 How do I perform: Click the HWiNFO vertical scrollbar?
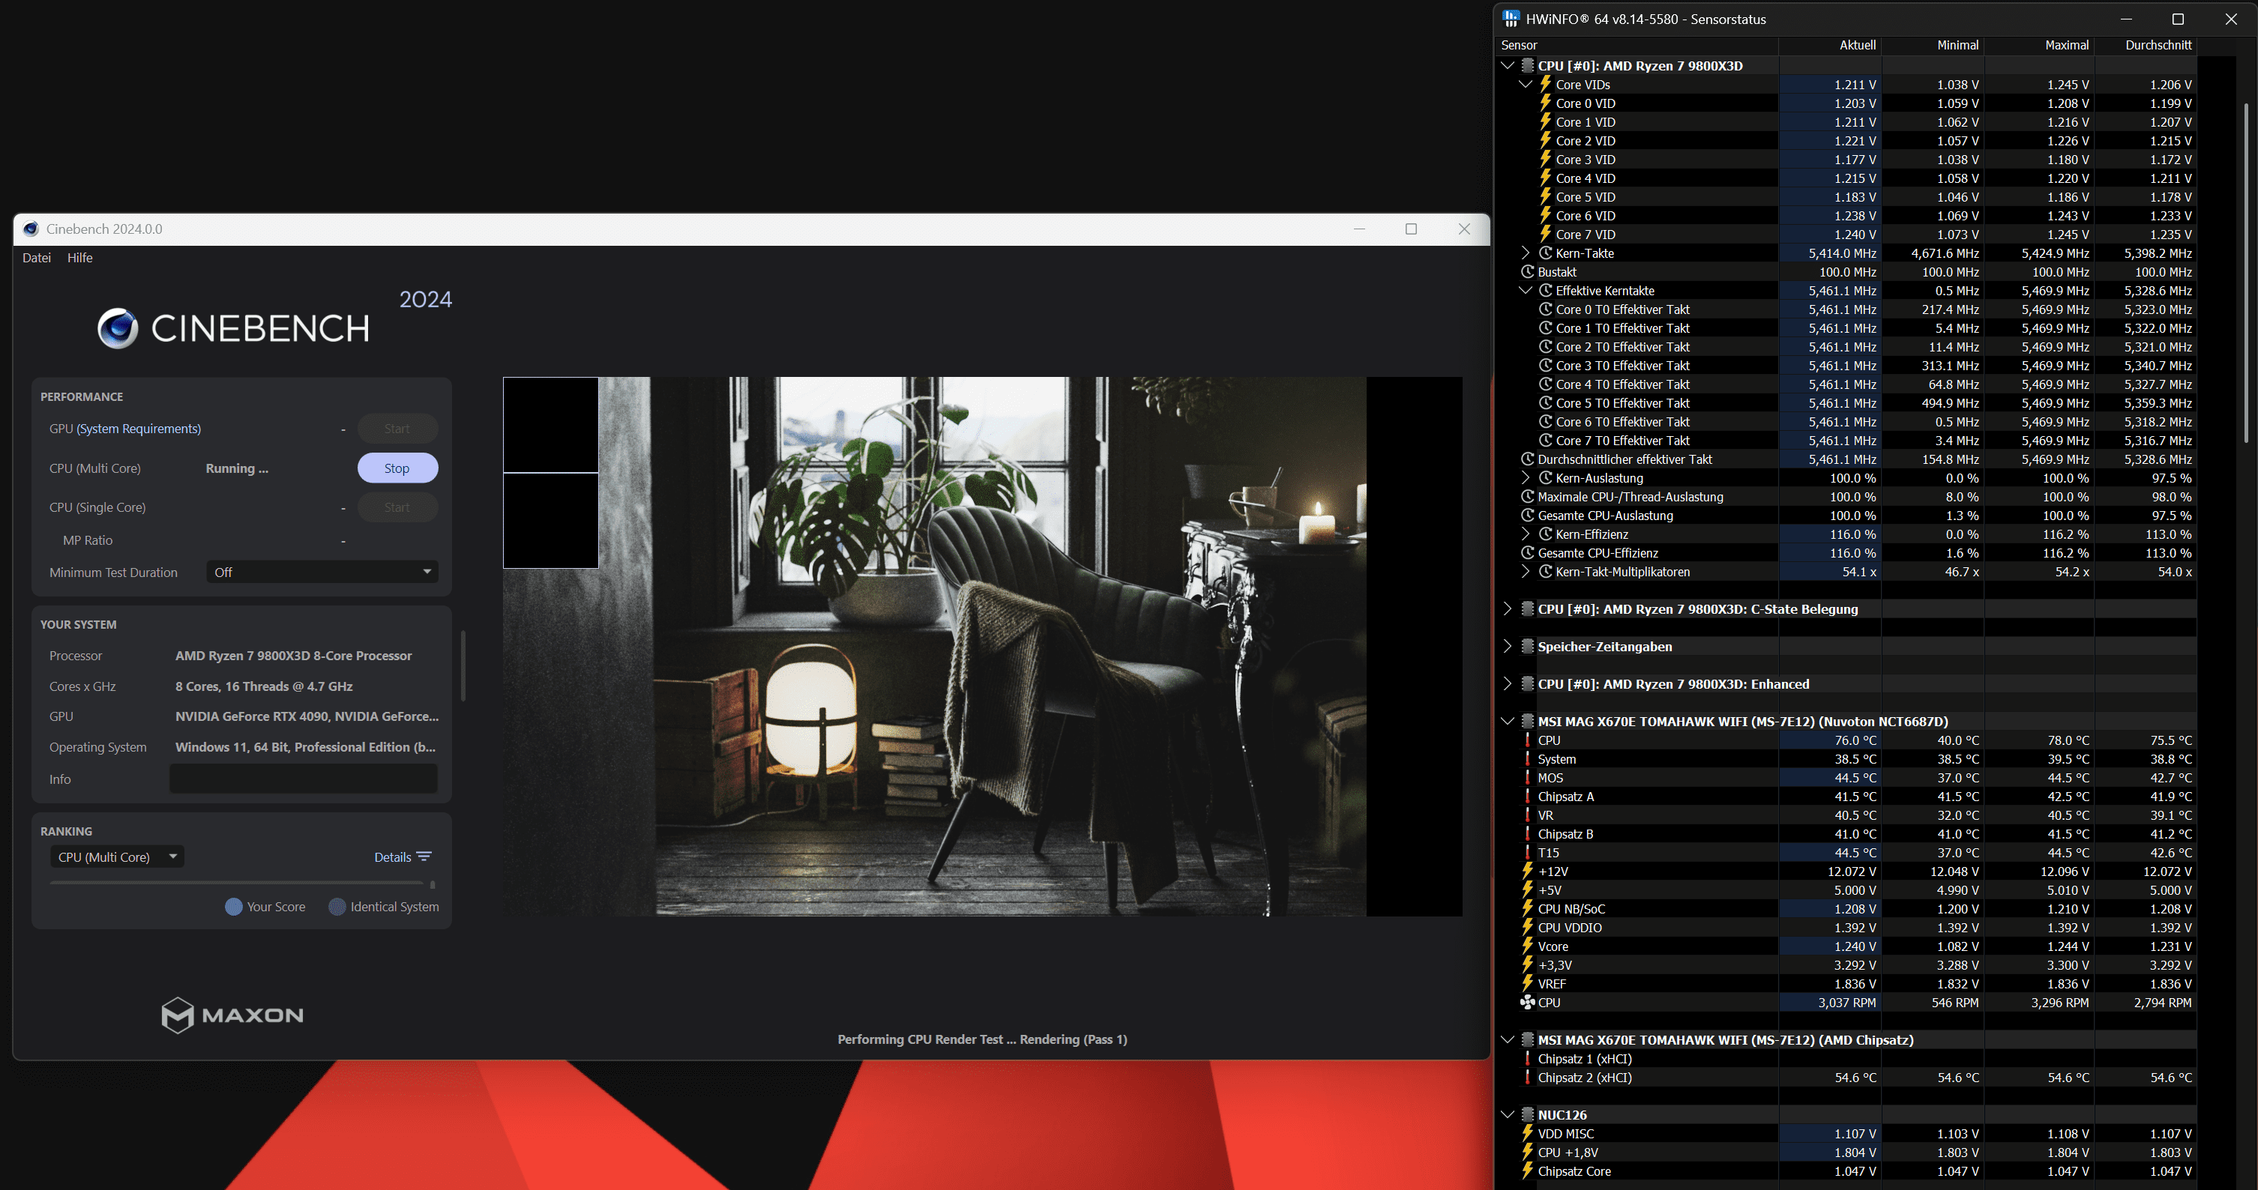2247,272
